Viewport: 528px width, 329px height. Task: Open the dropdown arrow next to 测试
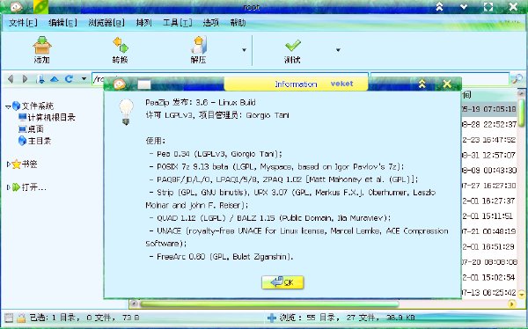338,50
